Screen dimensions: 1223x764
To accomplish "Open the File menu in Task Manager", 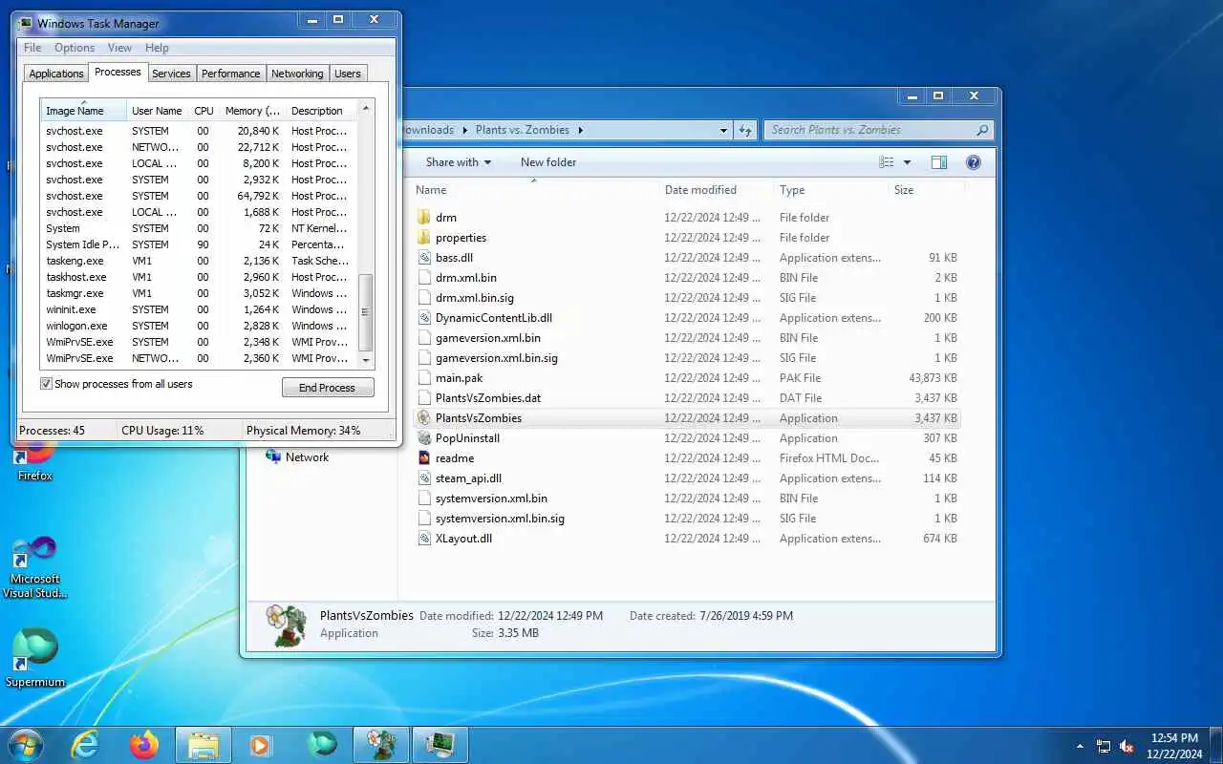I will 32,48.
